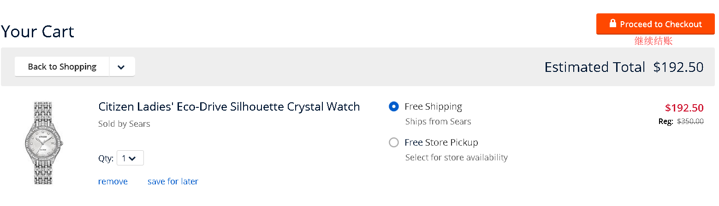Viewport: 719px width, 206px height.
Task: Click the red $192.50 sale price
Action: pyautogui.click(x=684, y=108)
